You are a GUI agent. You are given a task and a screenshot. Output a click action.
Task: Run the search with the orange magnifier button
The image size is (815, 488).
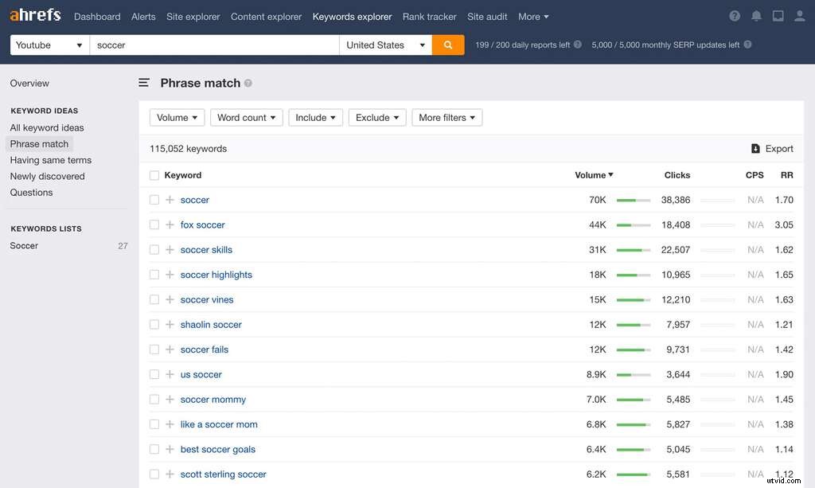448,45
